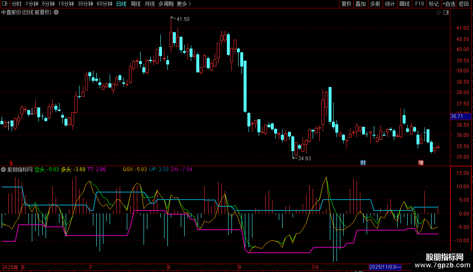
Task: Click the 增 marker icon on chart
Action: [x=421, y=162]
